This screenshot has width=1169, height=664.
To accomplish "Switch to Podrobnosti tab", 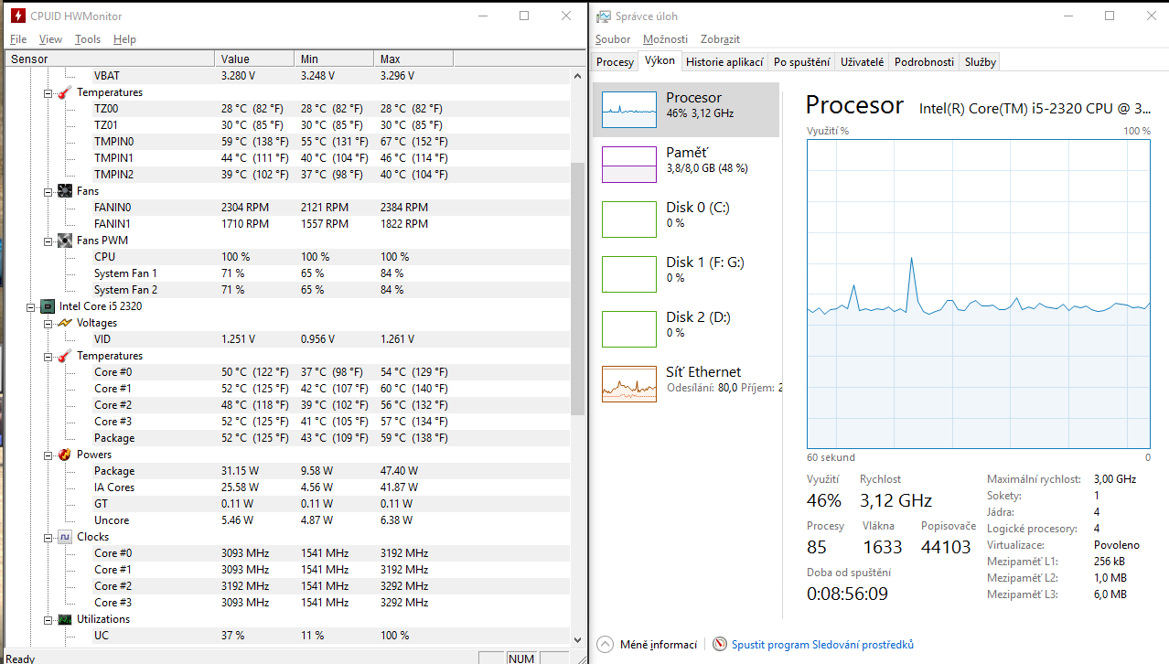I will pos(924,62).
